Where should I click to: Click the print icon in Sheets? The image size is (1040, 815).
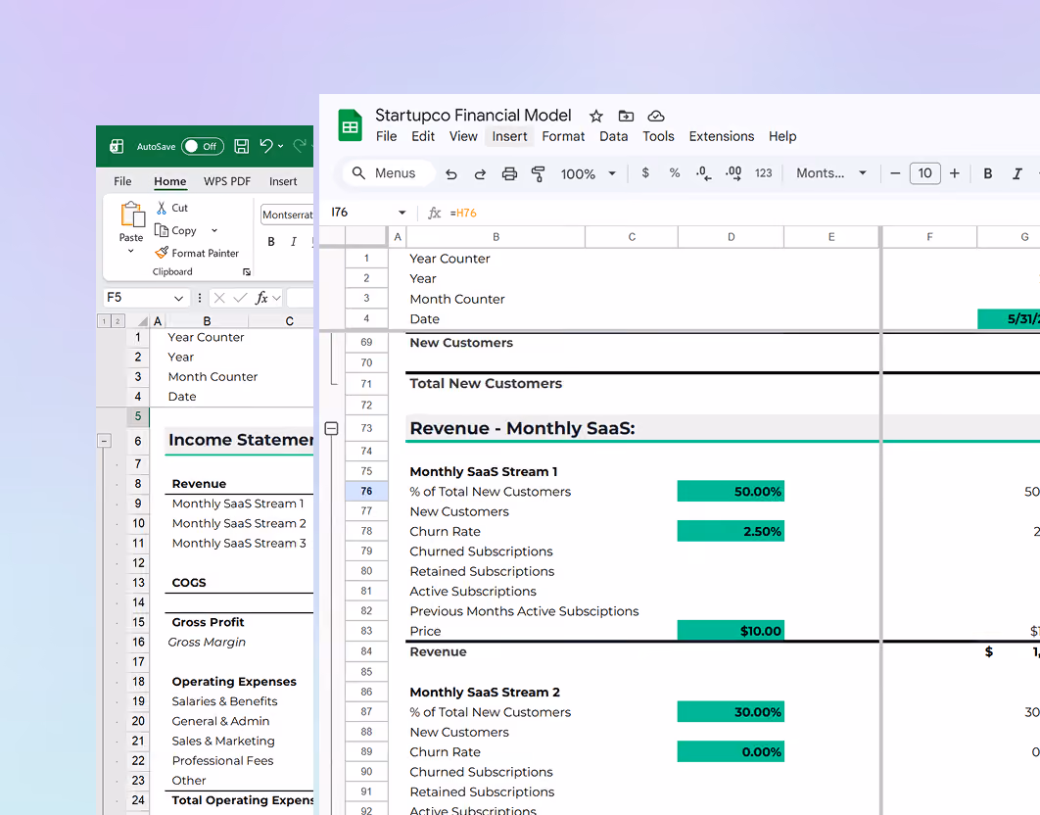click(x=509, y=174)
